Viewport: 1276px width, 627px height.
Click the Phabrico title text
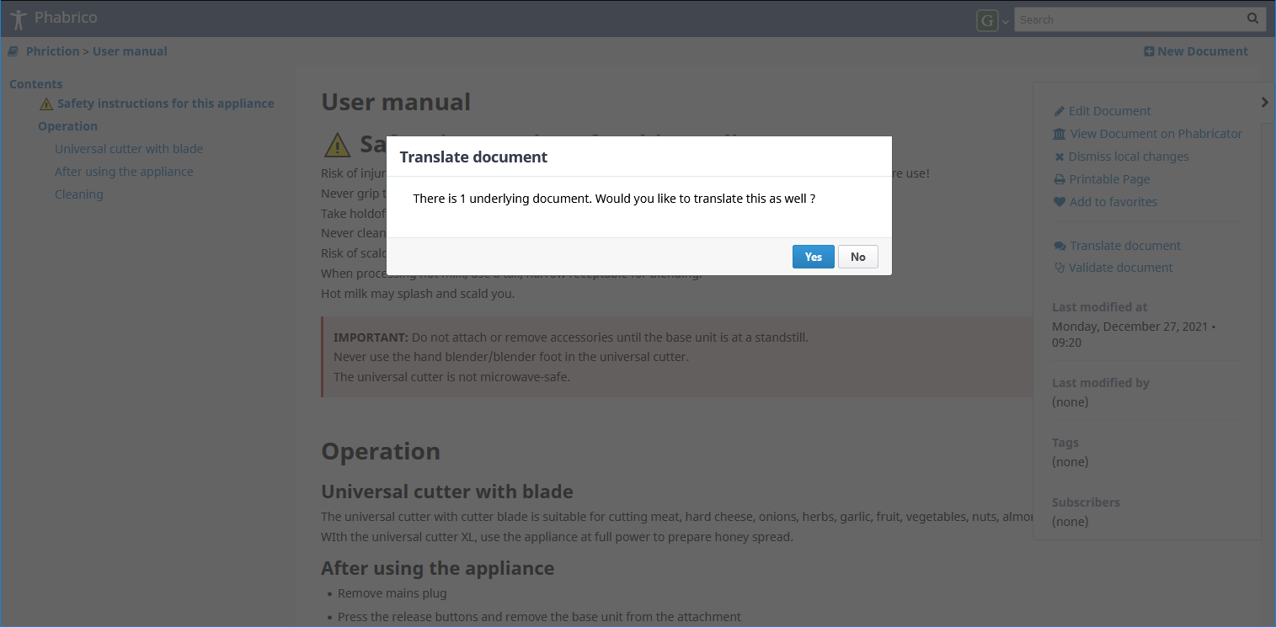coord(66,18)
